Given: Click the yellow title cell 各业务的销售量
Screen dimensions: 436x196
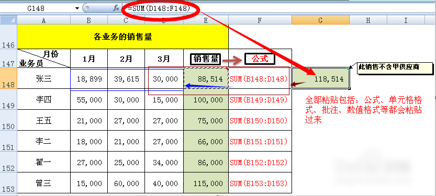Looking at the screenshot, I should [x=122, y=37].
